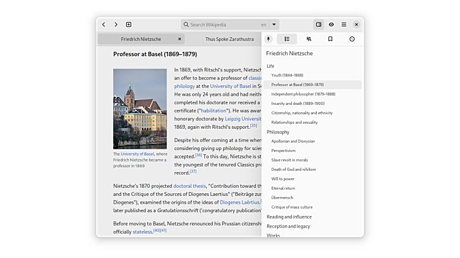The height and width of the screenshot is (258, 460).
Task: Go back to the previous page
Action: (x=103, y=24)
